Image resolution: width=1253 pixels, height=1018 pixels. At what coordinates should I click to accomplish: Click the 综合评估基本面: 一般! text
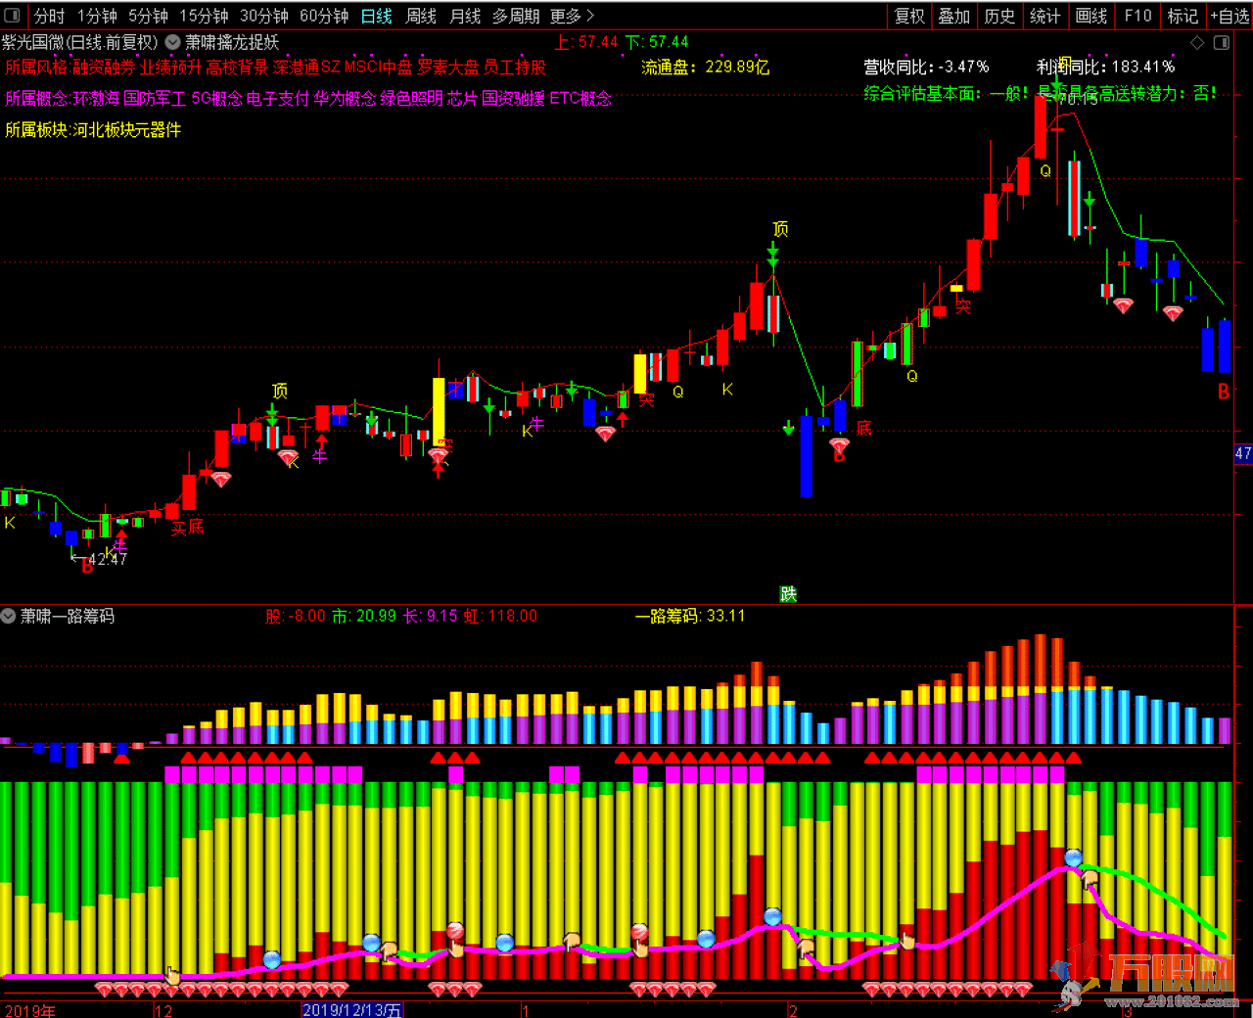point(946,94)
